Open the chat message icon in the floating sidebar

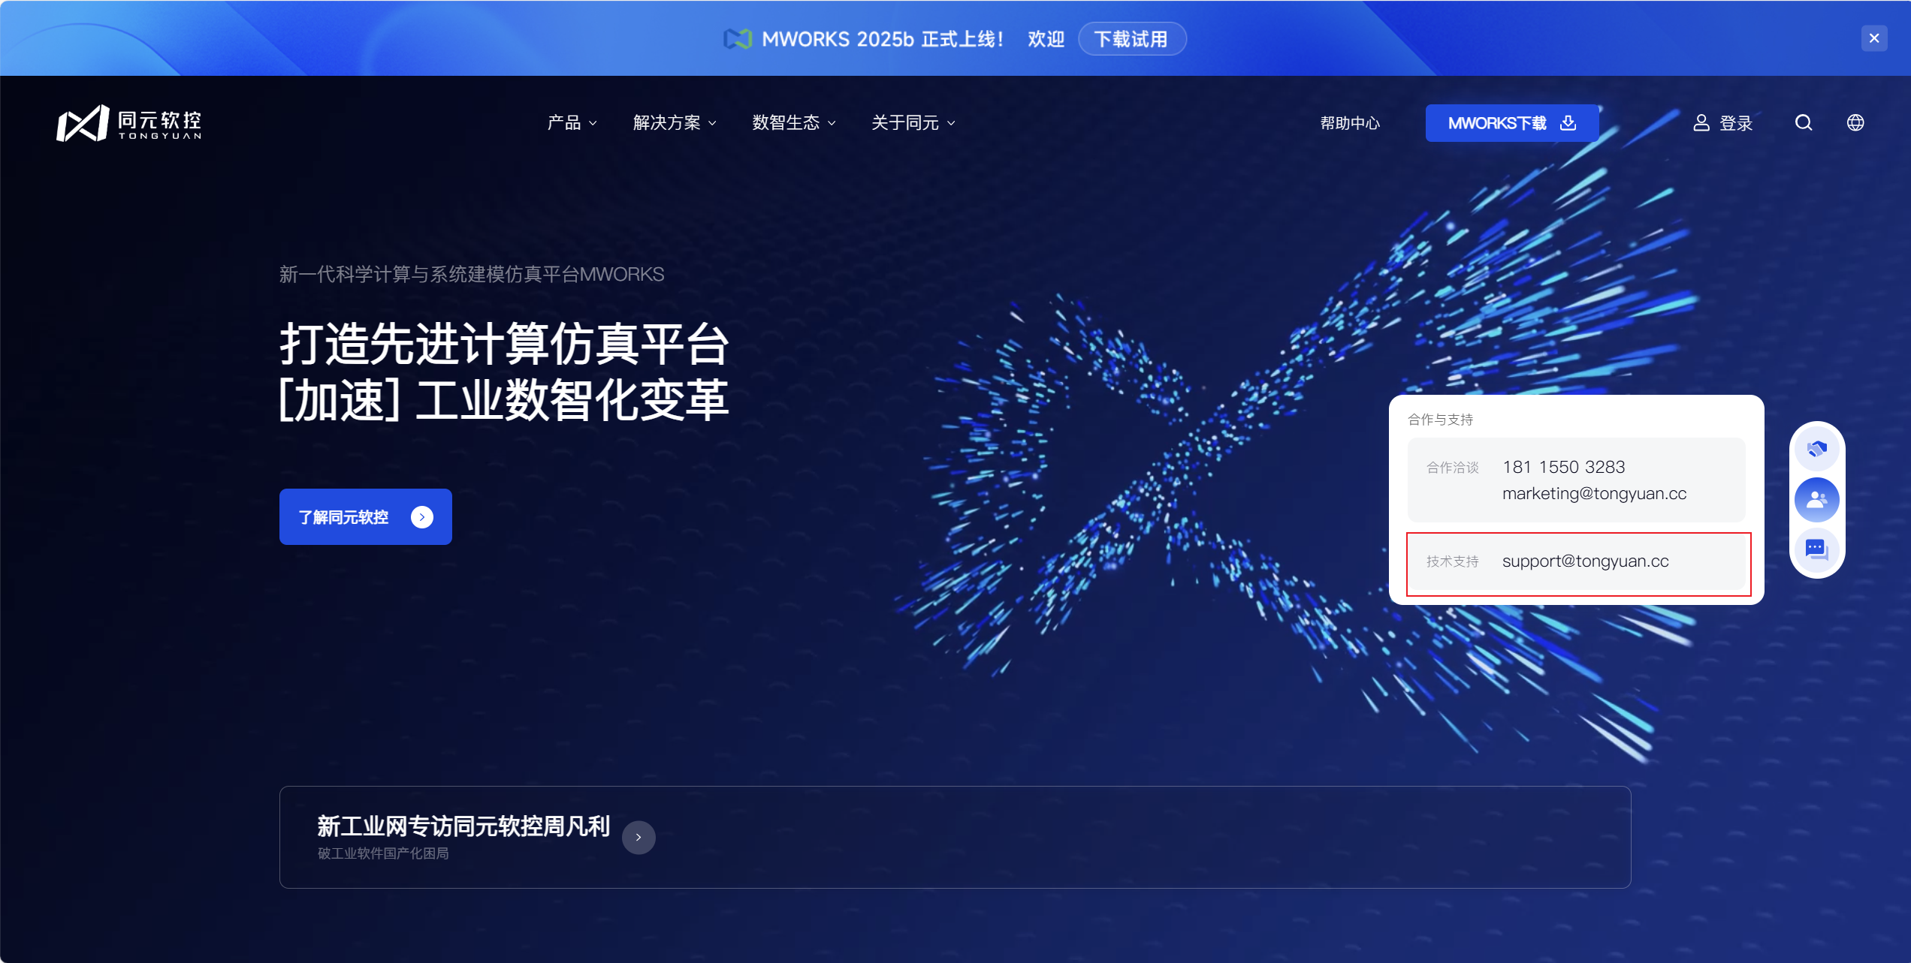coord(1816,549)
